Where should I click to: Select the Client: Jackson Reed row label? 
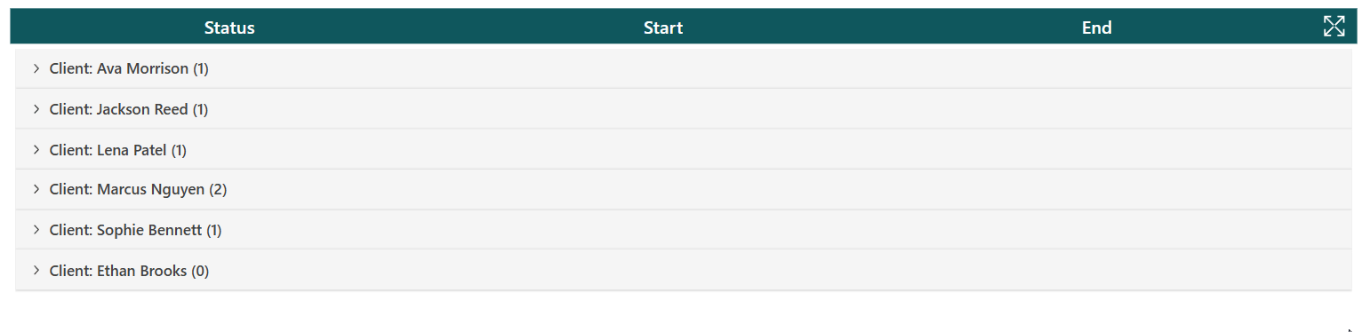119,109
